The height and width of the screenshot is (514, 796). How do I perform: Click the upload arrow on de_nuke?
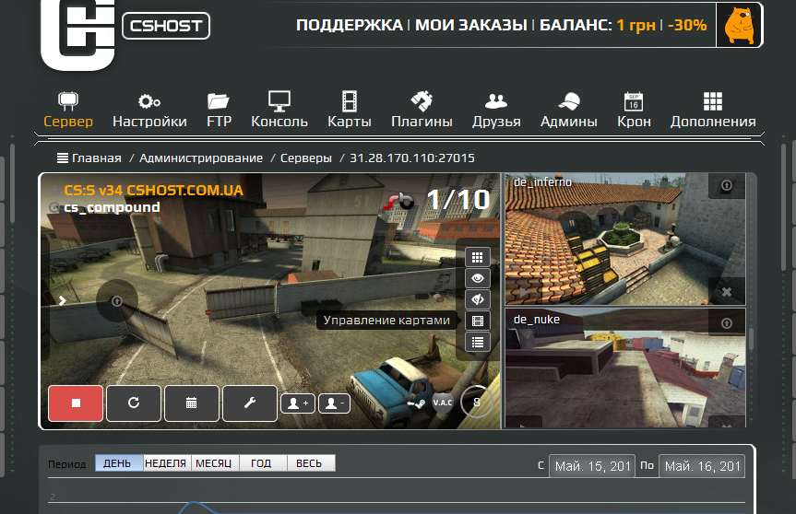click(x=727, y=323)
